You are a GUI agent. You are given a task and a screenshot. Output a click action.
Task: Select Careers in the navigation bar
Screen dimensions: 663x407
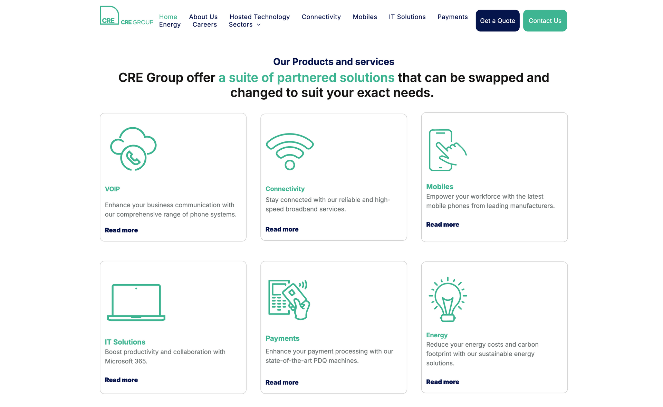(204, 24)
